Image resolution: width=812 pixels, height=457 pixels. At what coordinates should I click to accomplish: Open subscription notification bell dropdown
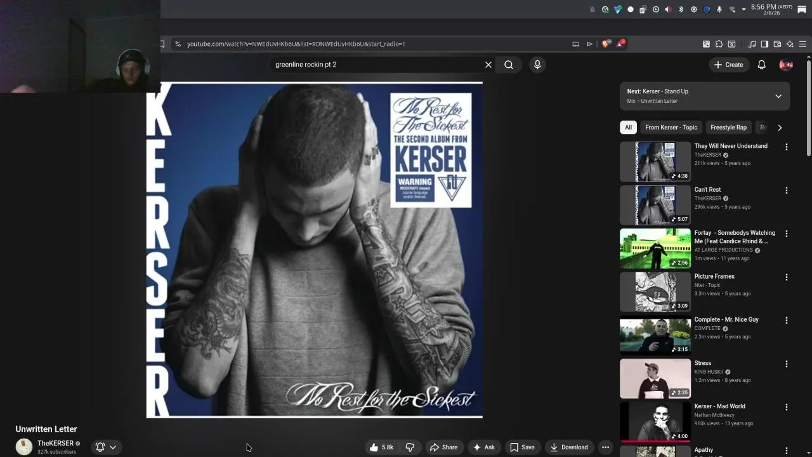(106, 447)
